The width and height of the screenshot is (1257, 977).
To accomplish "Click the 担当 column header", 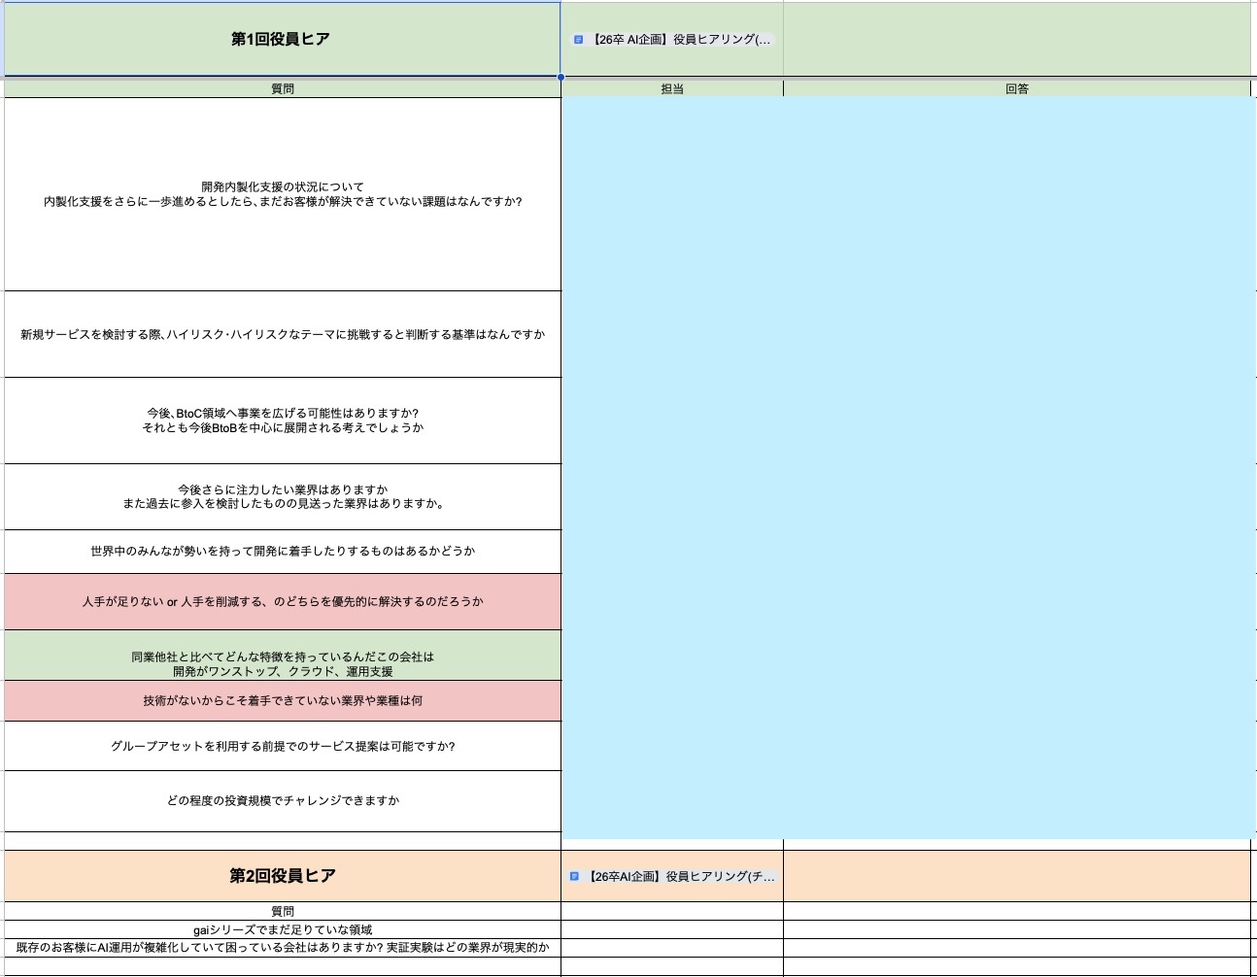I will (x=672, y=88).
